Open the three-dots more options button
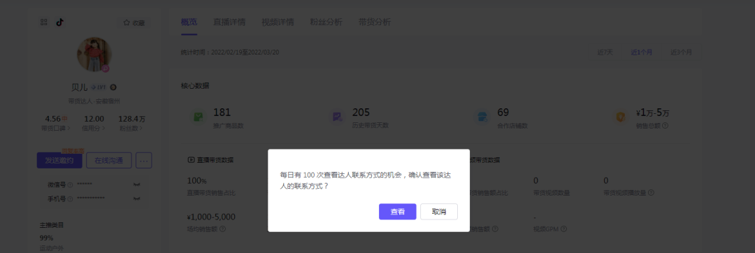 point(144,161)
